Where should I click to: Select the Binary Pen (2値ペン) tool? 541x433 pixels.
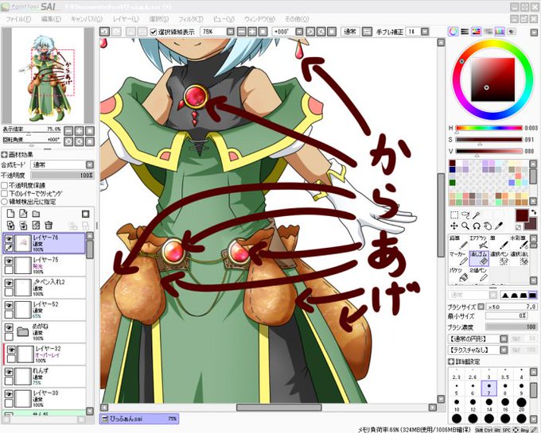478,275
